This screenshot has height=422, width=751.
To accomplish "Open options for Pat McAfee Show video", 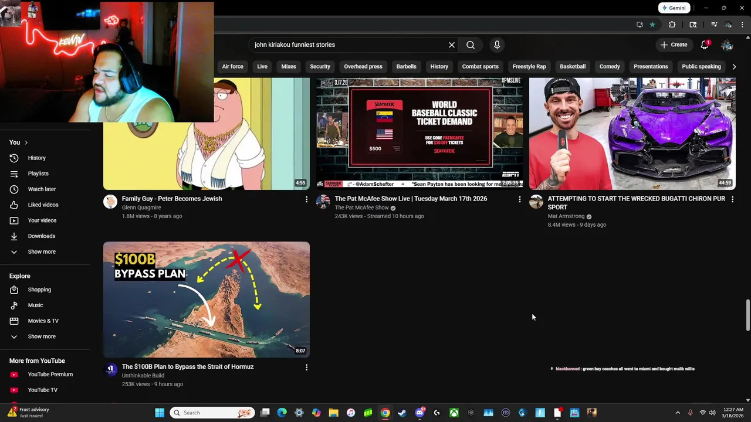I will [x=519, y=199].
